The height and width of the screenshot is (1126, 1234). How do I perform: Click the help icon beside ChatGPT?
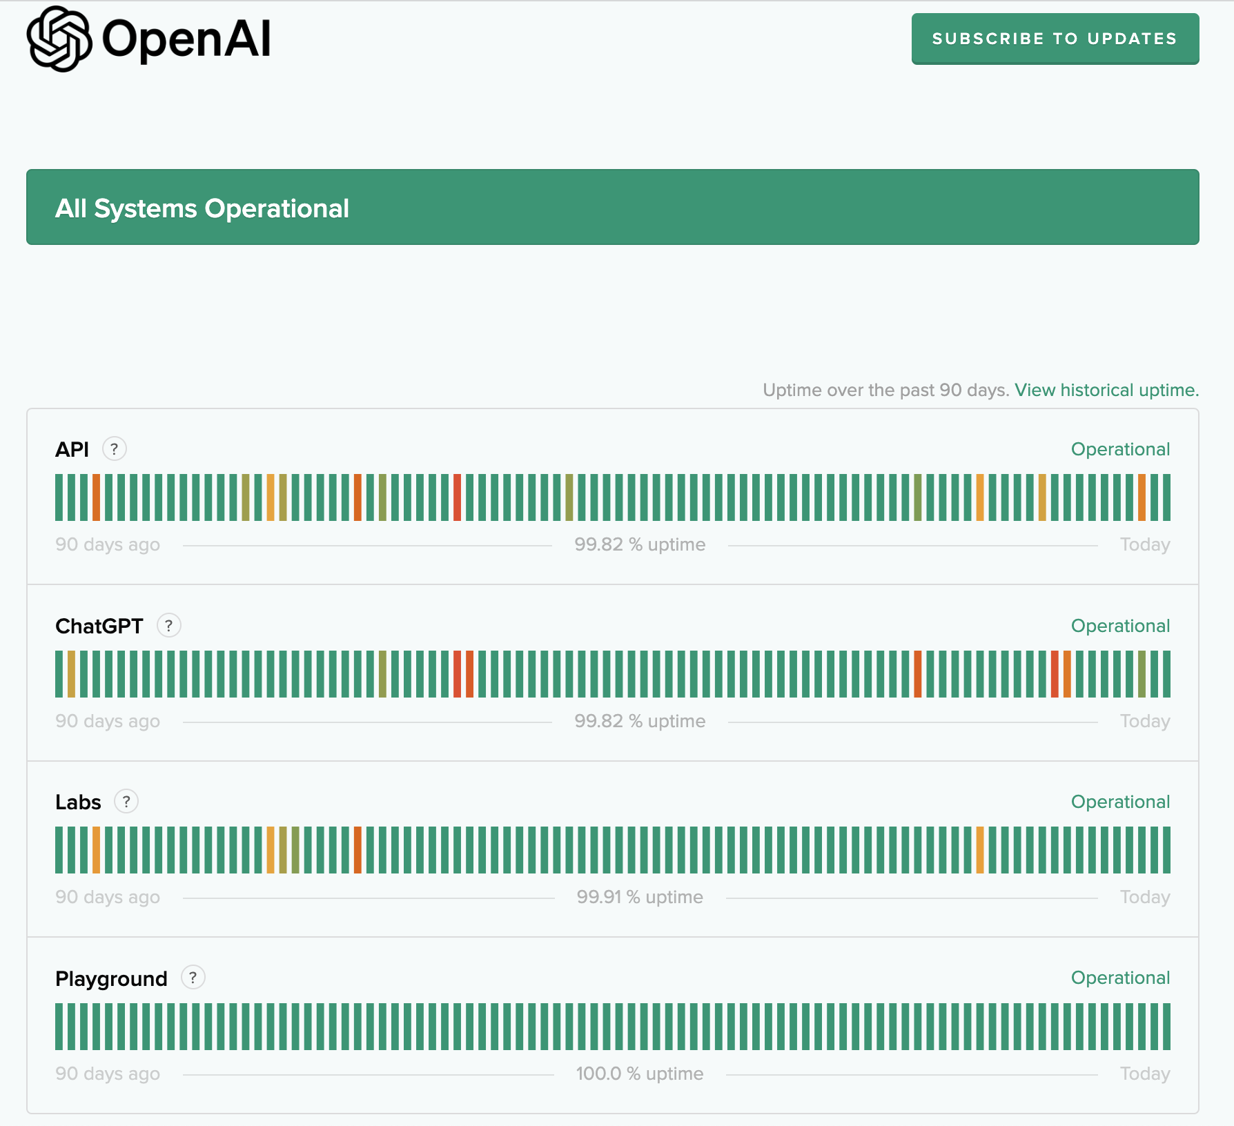(x=169, y=626)
